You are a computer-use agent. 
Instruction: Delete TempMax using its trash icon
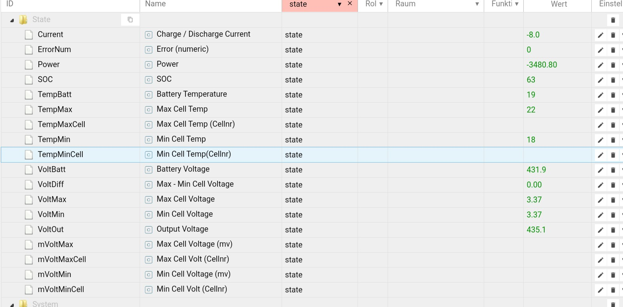point(613,110)
